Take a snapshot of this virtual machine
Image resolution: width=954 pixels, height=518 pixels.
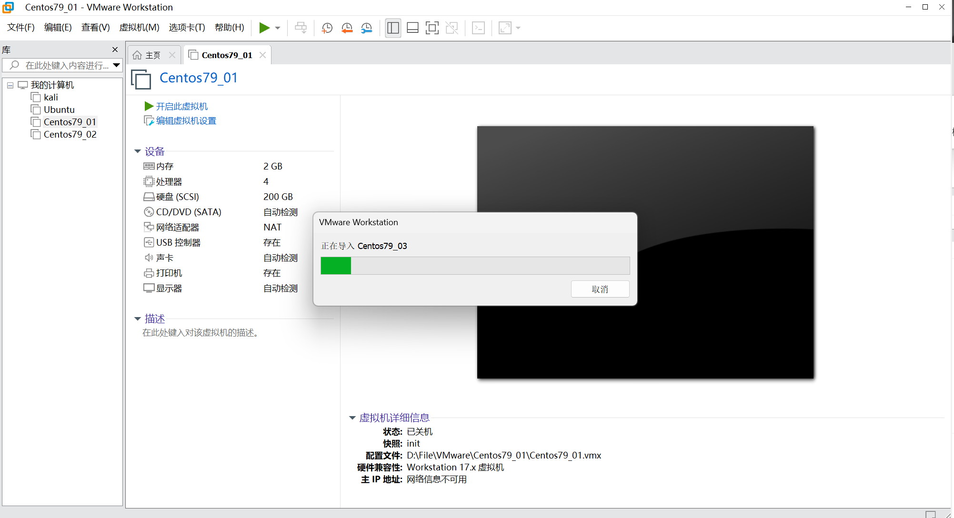pos(327,28)
